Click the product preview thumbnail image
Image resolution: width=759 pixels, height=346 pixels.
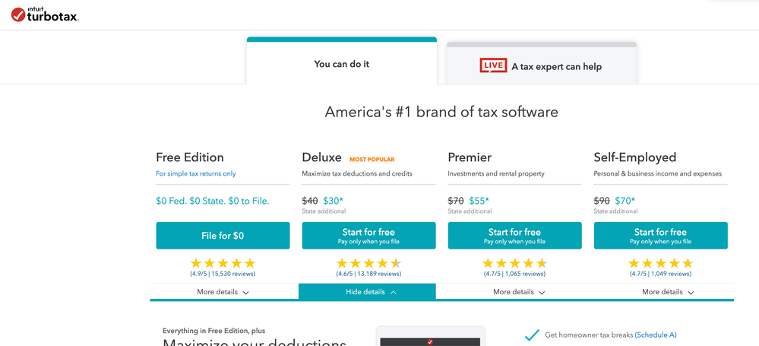(430, 336)
